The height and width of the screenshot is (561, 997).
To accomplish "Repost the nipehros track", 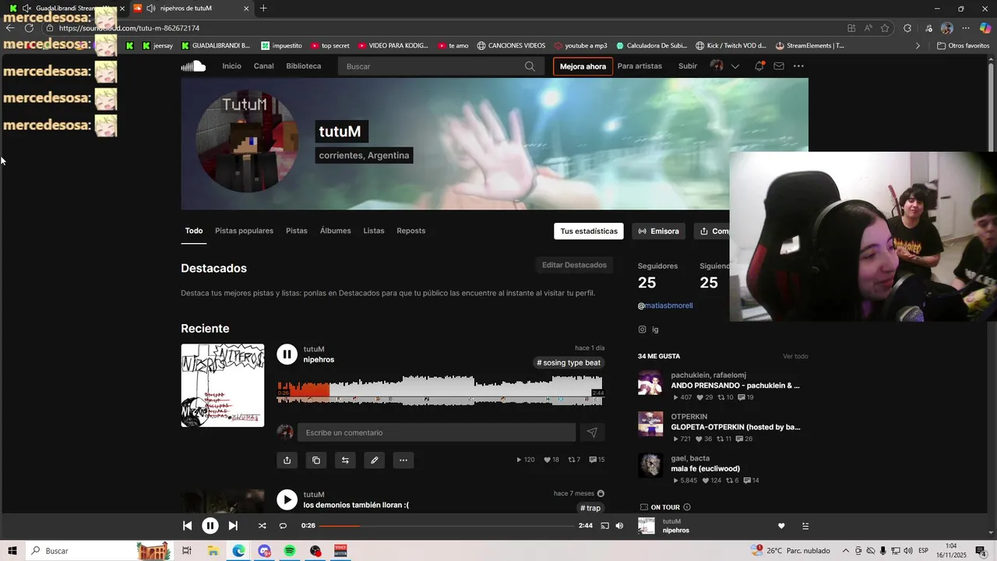I will tap(345, 460).
